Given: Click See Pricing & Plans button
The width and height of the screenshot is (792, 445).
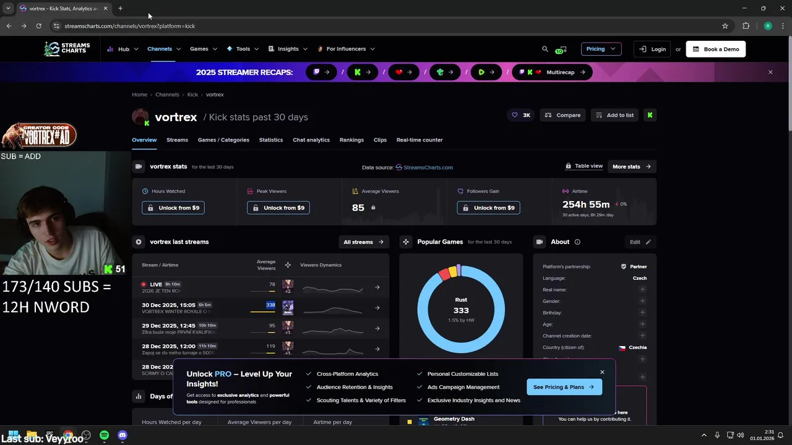Looking at the screenshot, I should (564, 387).
